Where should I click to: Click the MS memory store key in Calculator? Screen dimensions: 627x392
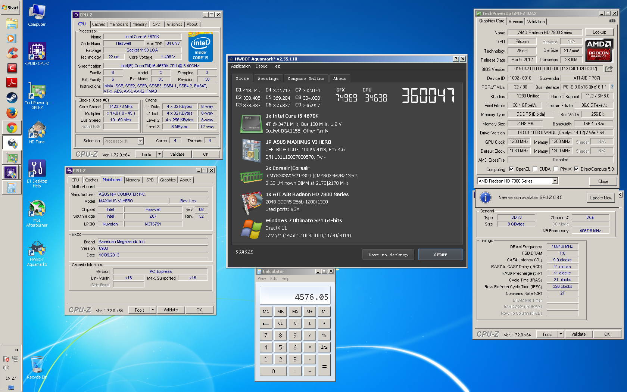295,311
